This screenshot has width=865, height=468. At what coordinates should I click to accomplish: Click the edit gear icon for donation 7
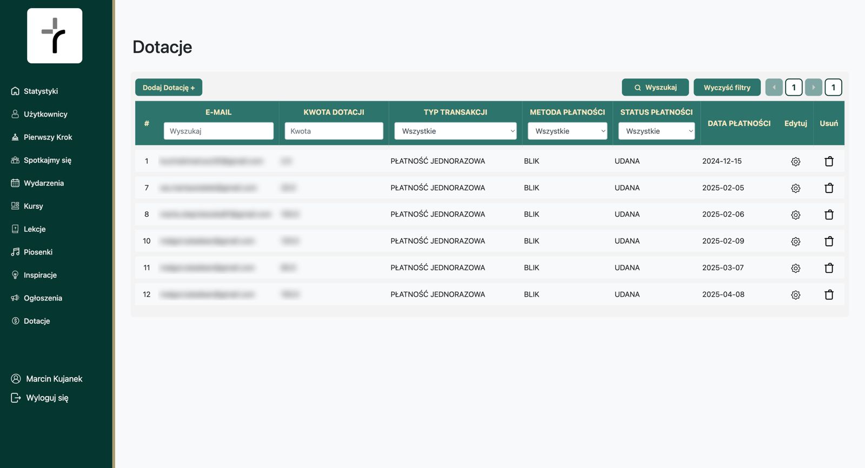795,188
